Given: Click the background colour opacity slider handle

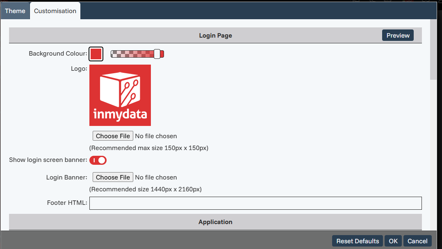Looking at the screenshot, I should tap(157, 54).
